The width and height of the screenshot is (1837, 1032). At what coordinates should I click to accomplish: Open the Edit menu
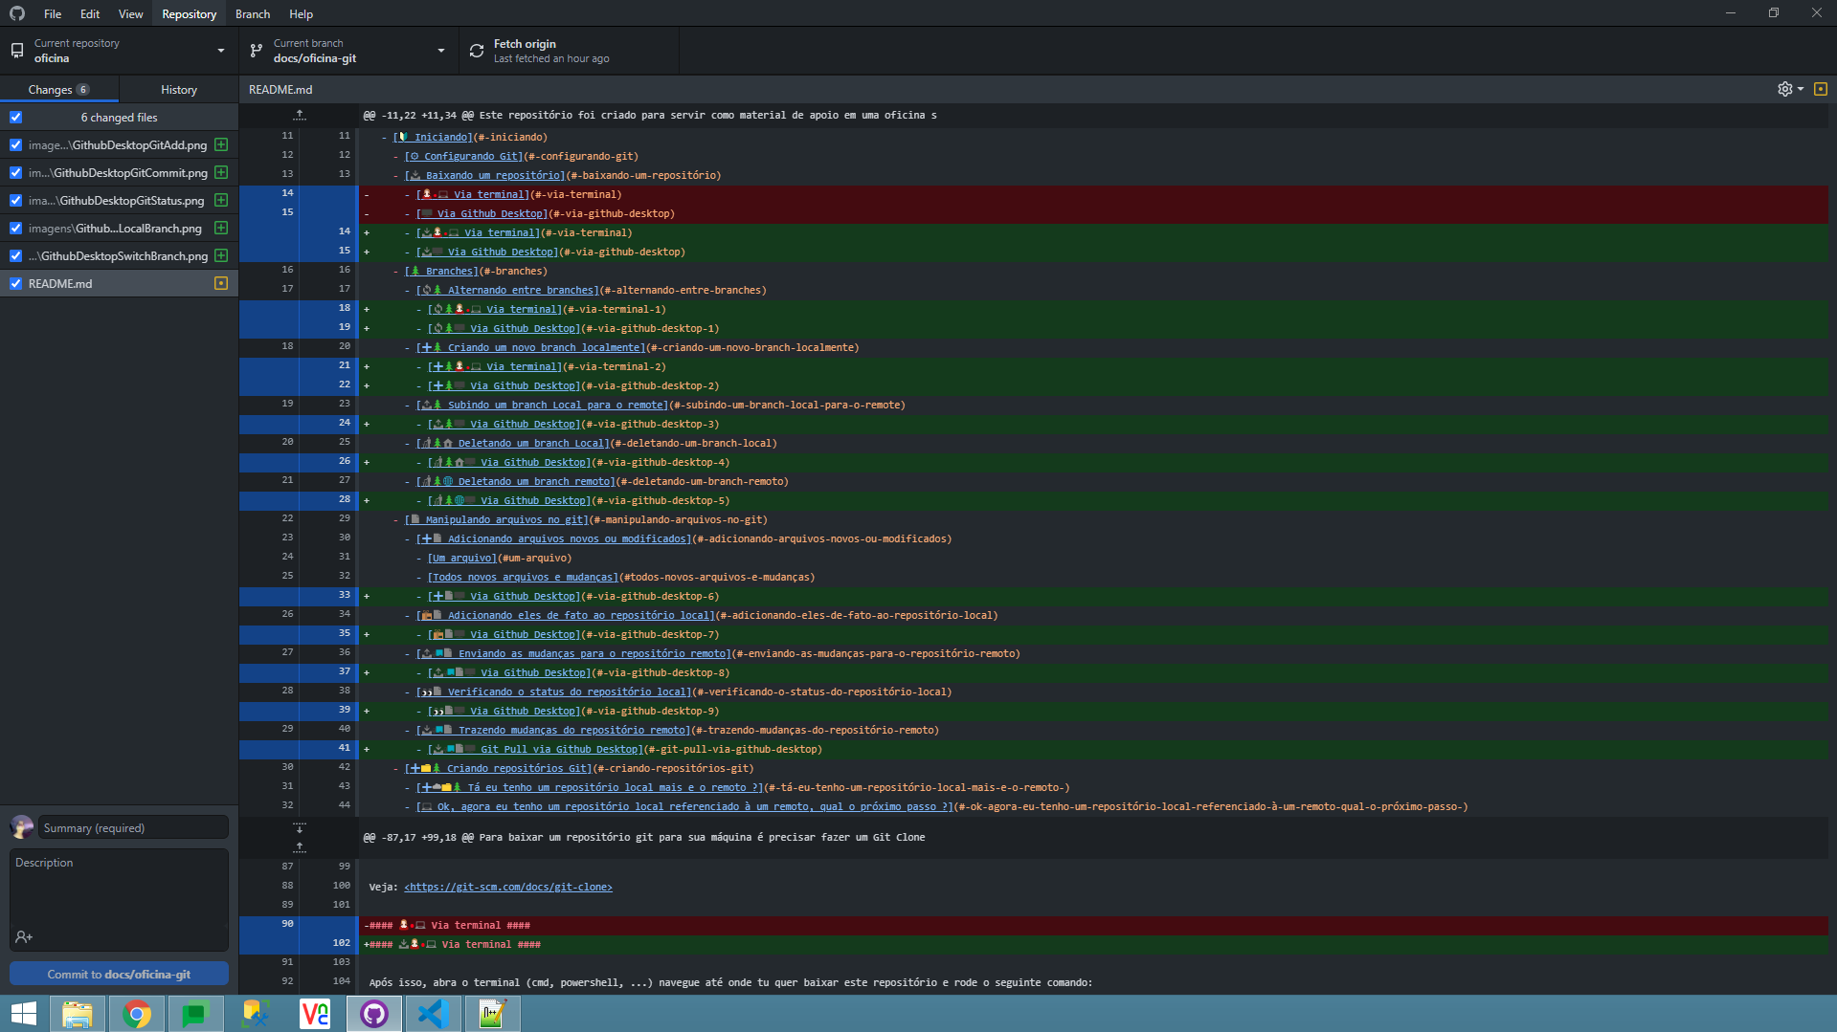90,13
